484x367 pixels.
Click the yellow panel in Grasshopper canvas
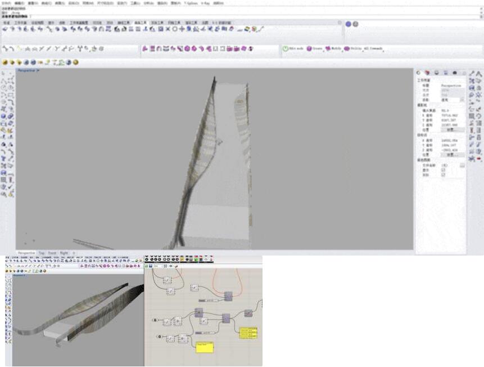click(204, 347)
